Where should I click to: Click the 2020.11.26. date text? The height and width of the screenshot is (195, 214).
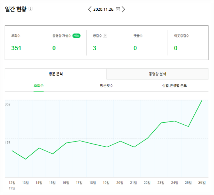coord(104,9)
